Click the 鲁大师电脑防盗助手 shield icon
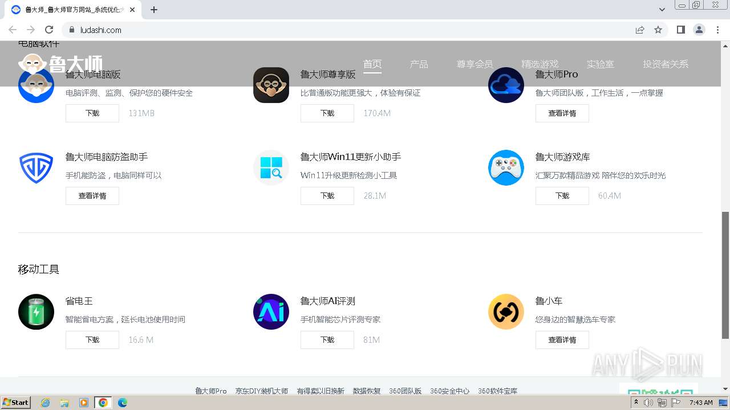This screenshot has height=410, width=730. (36, 167)
